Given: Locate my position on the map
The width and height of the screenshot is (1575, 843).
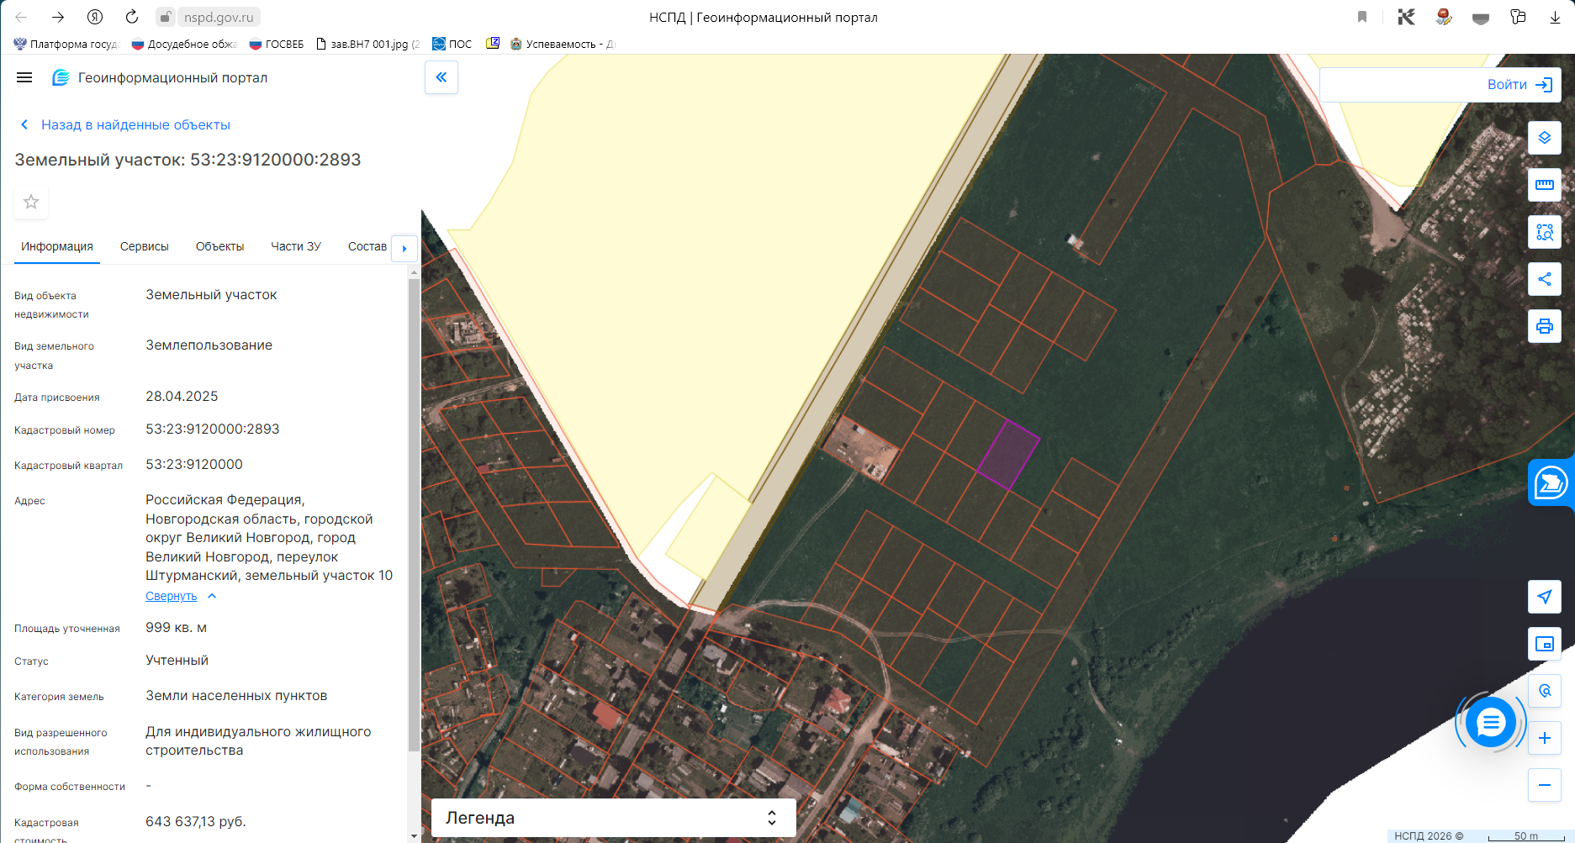Looking at the screenshot, I should pos(1545,597).
